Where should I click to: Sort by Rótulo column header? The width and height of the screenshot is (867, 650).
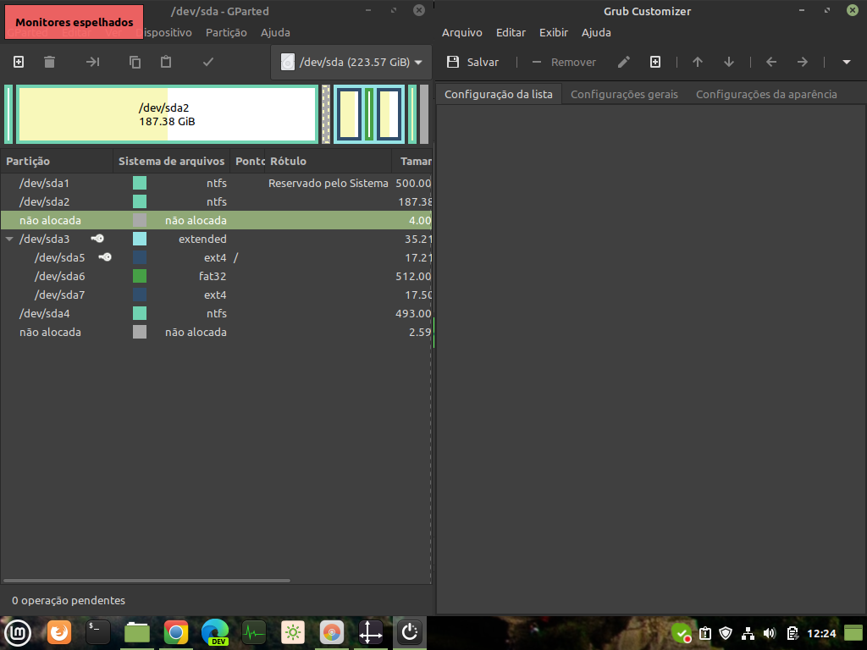point(328,162)
